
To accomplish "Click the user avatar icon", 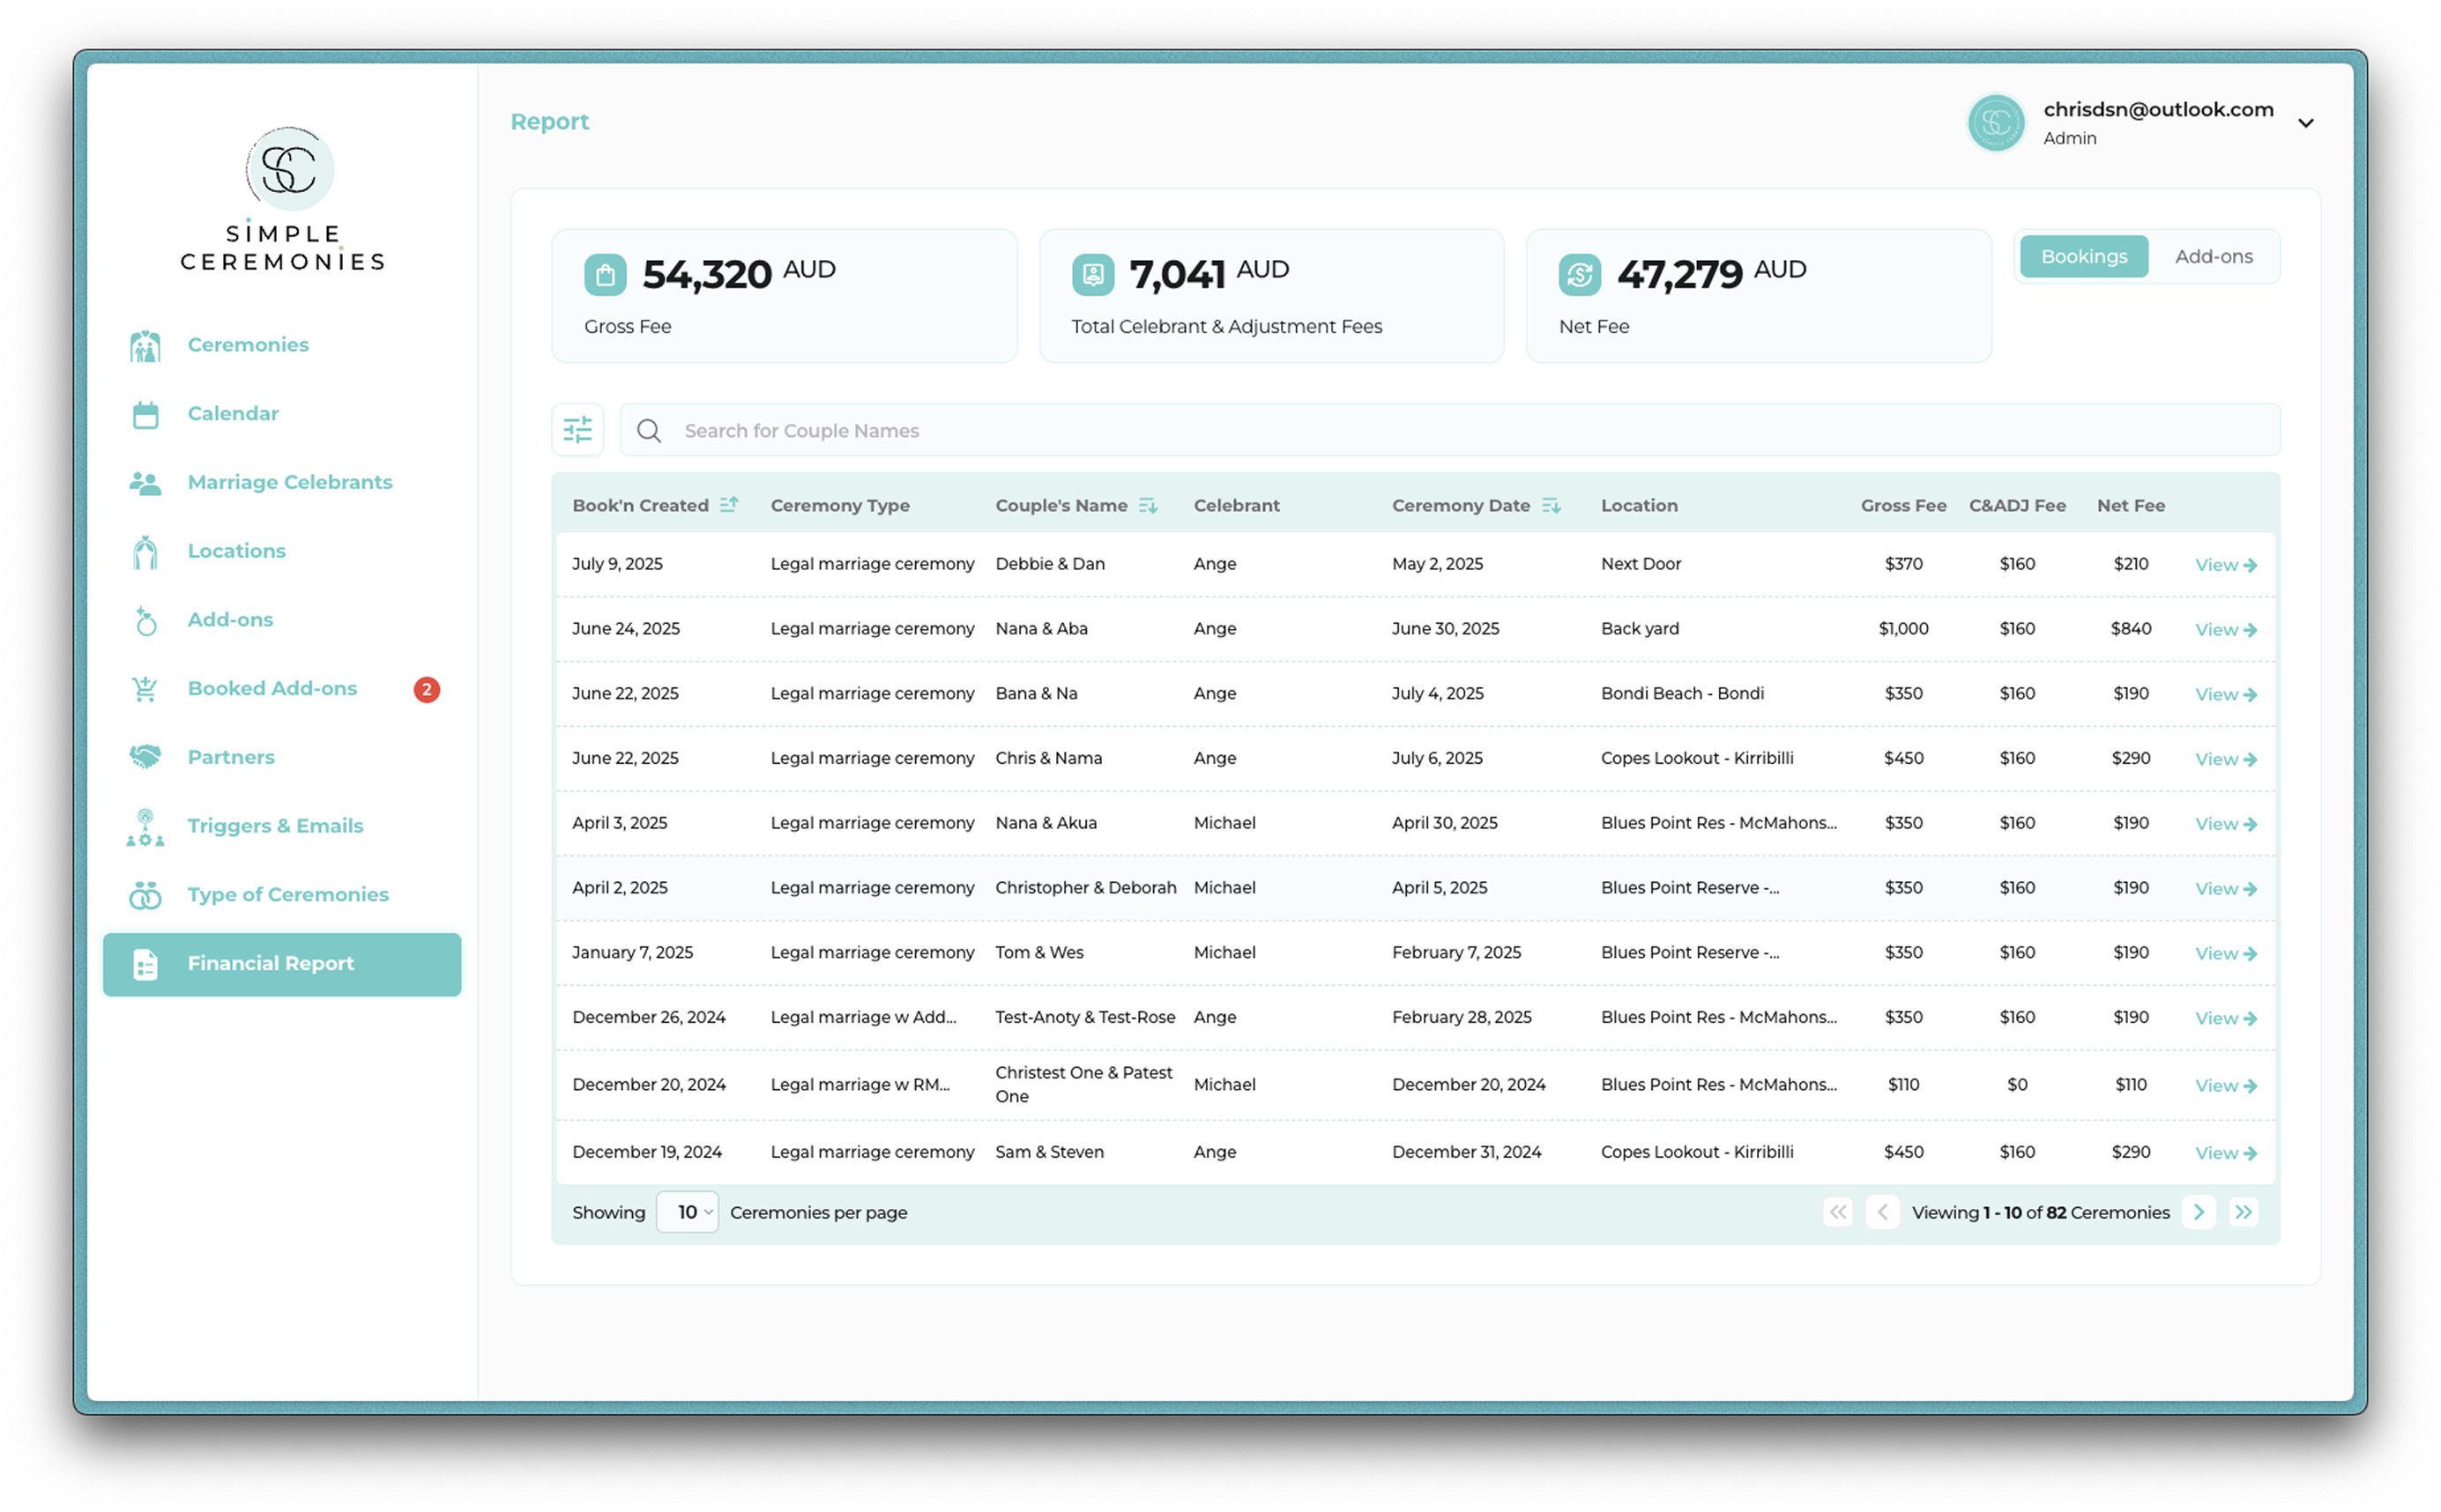I will pyautogui.click(x=1997, y=123).
